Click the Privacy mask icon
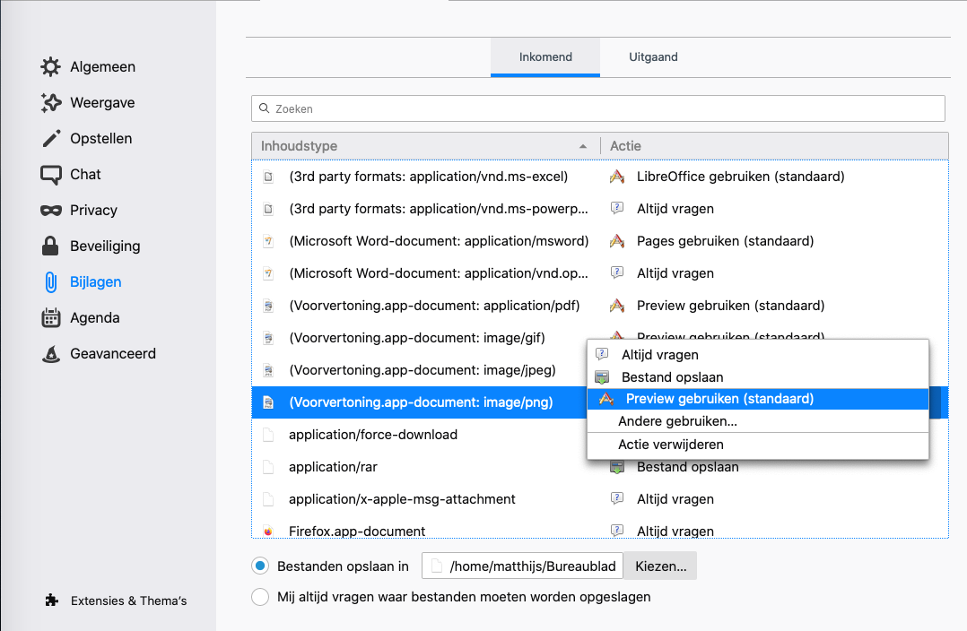The width and height of the screenshot is (967, 631). click(51, 211)
